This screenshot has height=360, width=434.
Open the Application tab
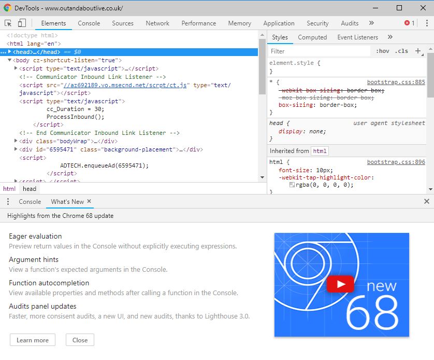point(279,23)
